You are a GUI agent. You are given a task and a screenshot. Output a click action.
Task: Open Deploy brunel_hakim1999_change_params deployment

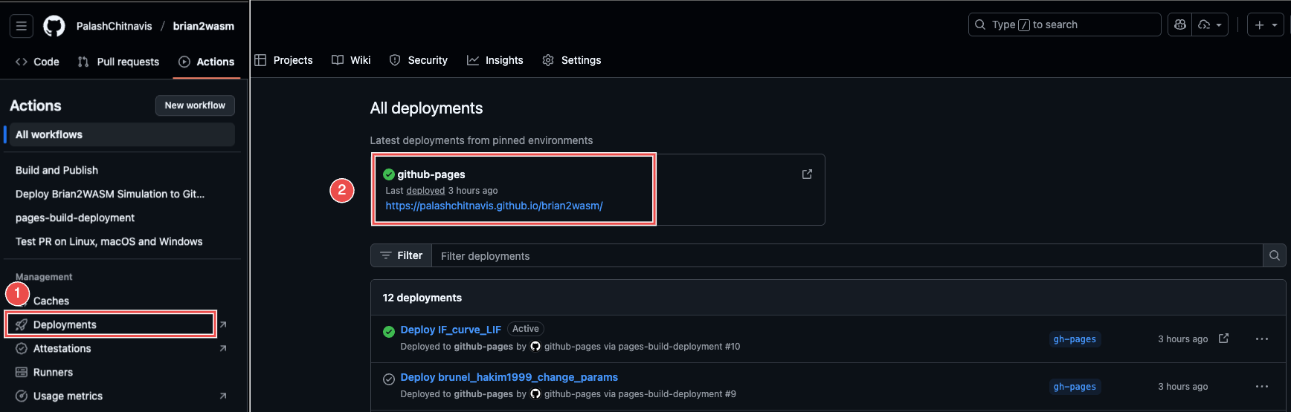coord(509,377)
